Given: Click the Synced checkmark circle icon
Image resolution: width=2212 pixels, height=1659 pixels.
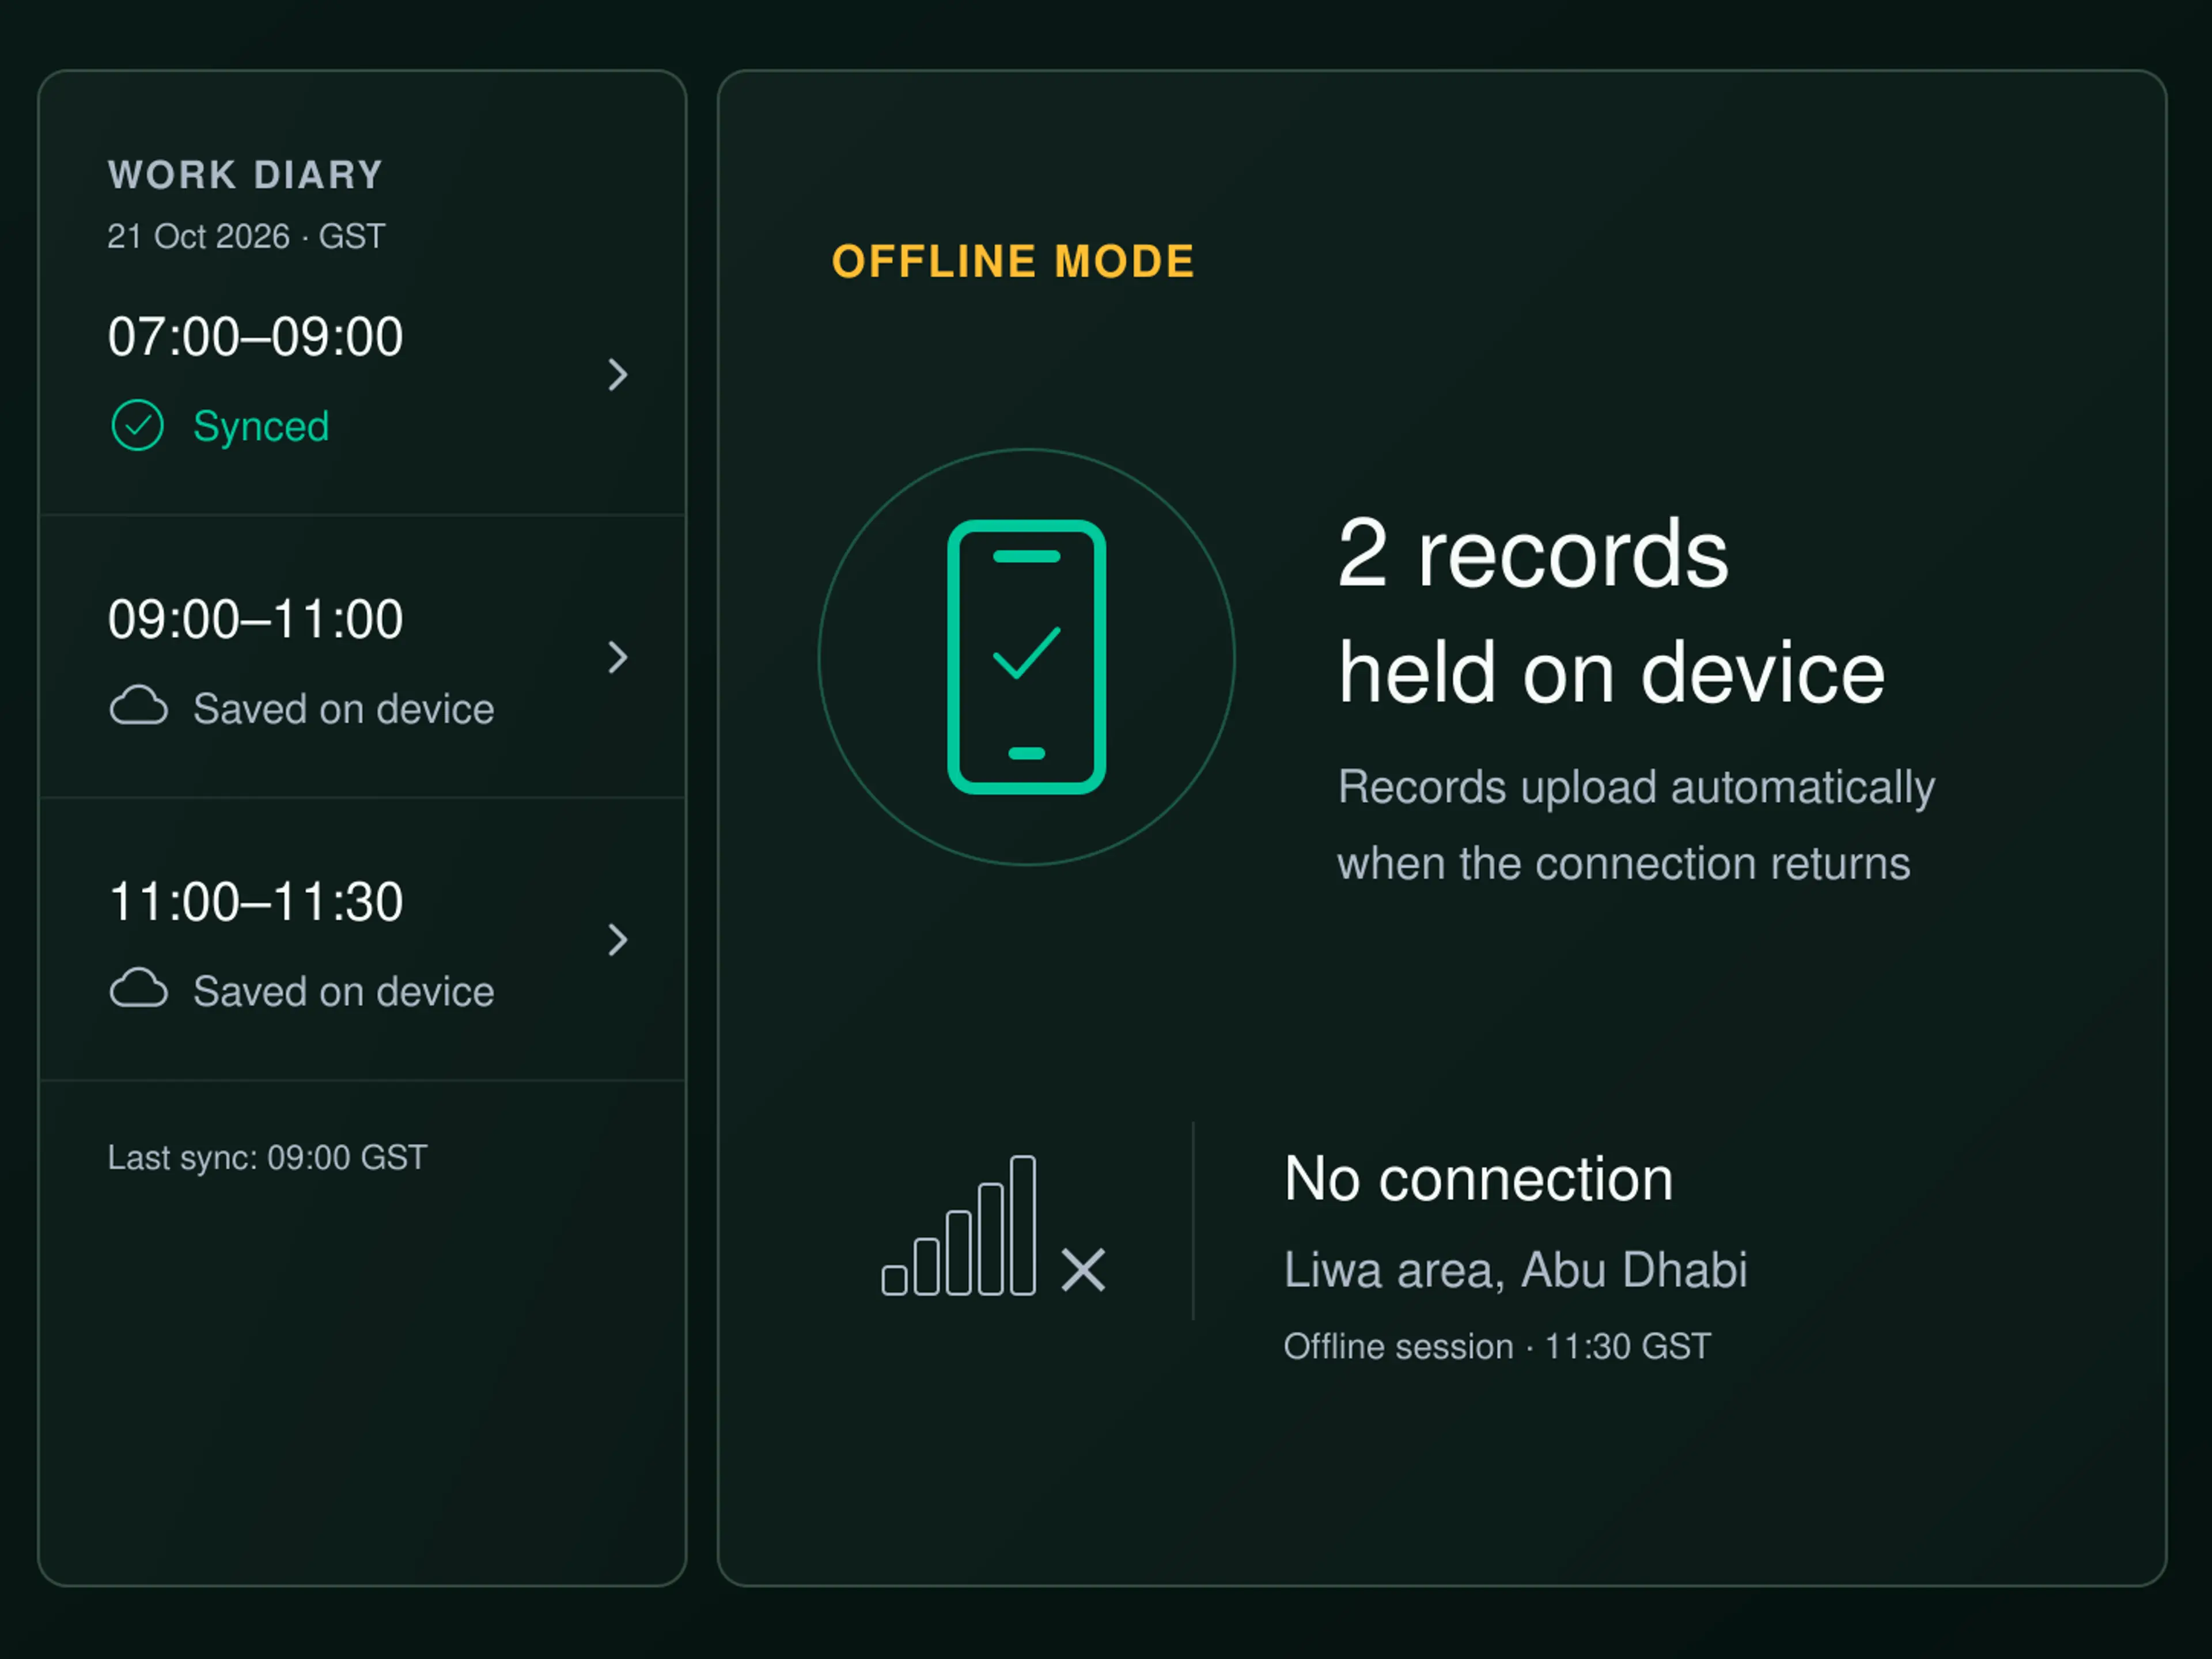Looking at the screenshot, I should pyautogui.click(x=137, y=425).
